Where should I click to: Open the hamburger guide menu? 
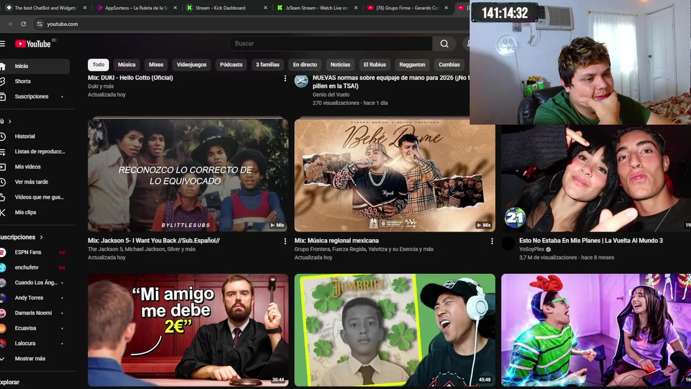[x=3, y=44]
